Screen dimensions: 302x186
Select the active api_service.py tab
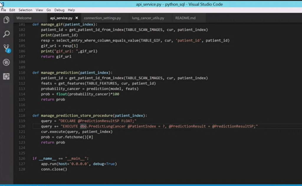tap(61, 18)
